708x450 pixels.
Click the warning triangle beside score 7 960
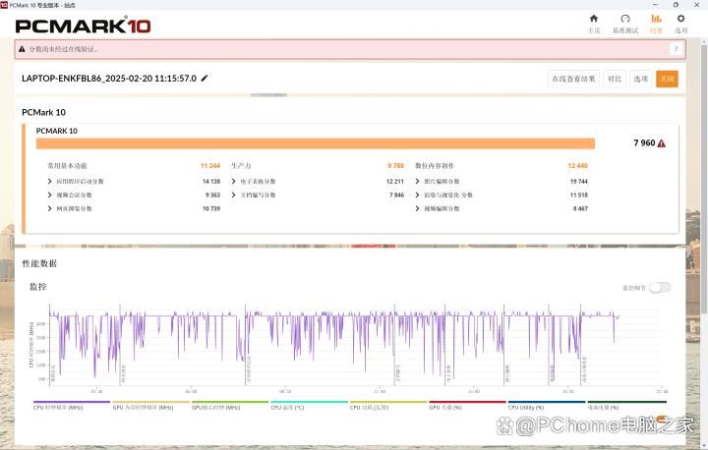click(662, 143)
